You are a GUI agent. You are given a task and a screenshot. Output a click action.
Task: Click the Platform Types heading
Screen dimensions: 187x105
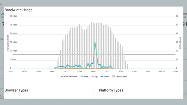[111, 90]
